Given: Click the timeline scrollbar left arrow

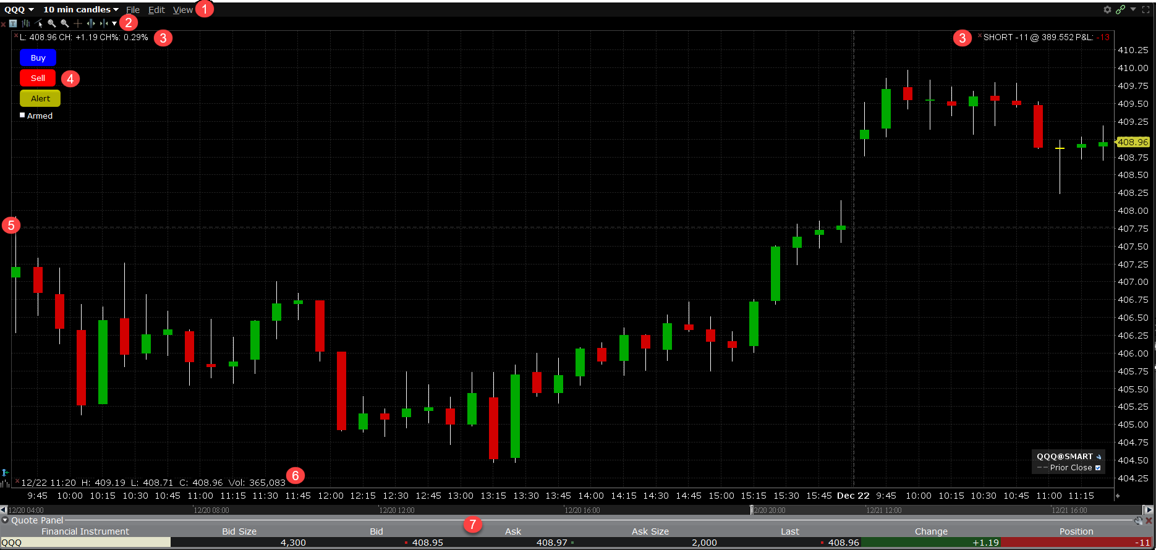Looking at the screenshot, I should (3, 510).
